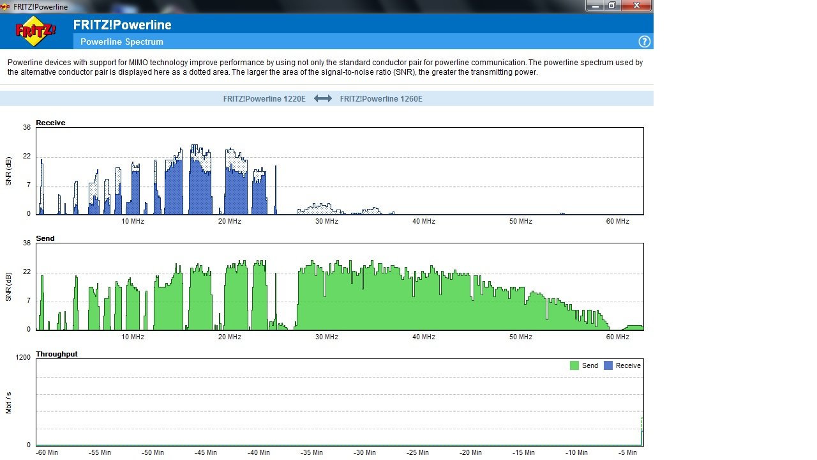The image size is (817, 460).
Task: Click the 50 MHz label under the Send chart
Action: pos(521,337)
